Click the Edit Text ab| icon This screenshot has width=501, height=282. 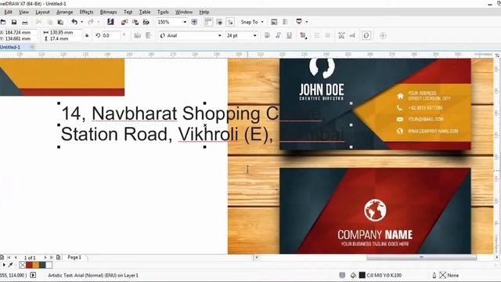(x=352, y=35)
